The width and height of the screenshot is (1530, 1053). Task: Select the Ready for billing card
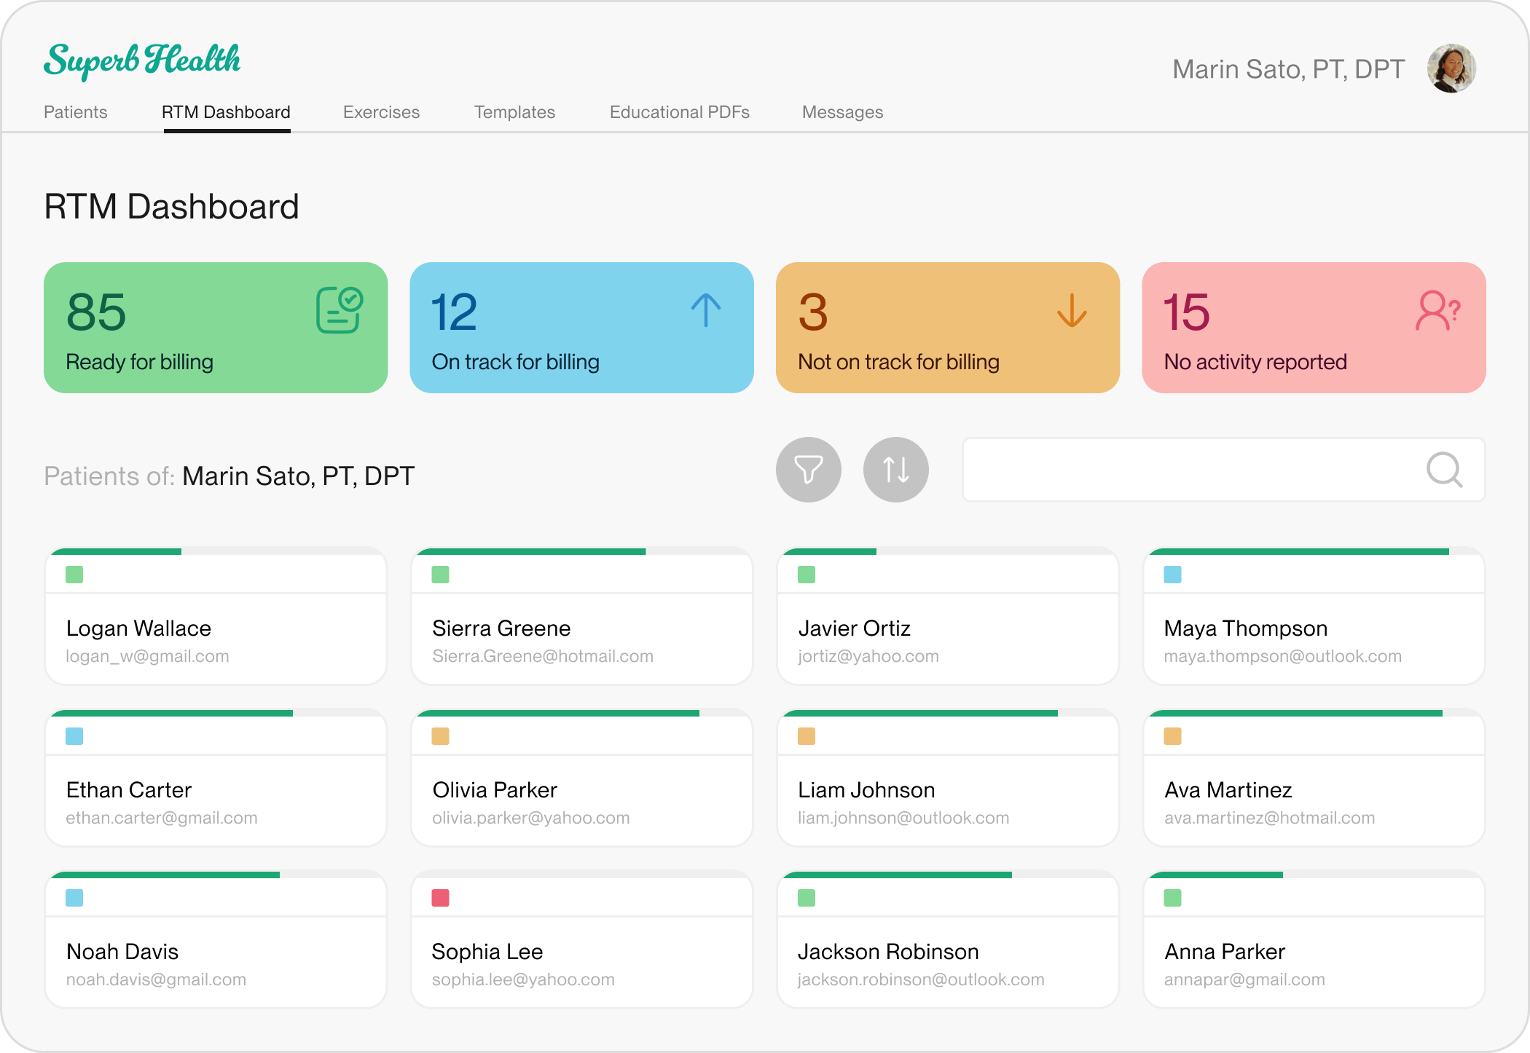click(216, 328)
